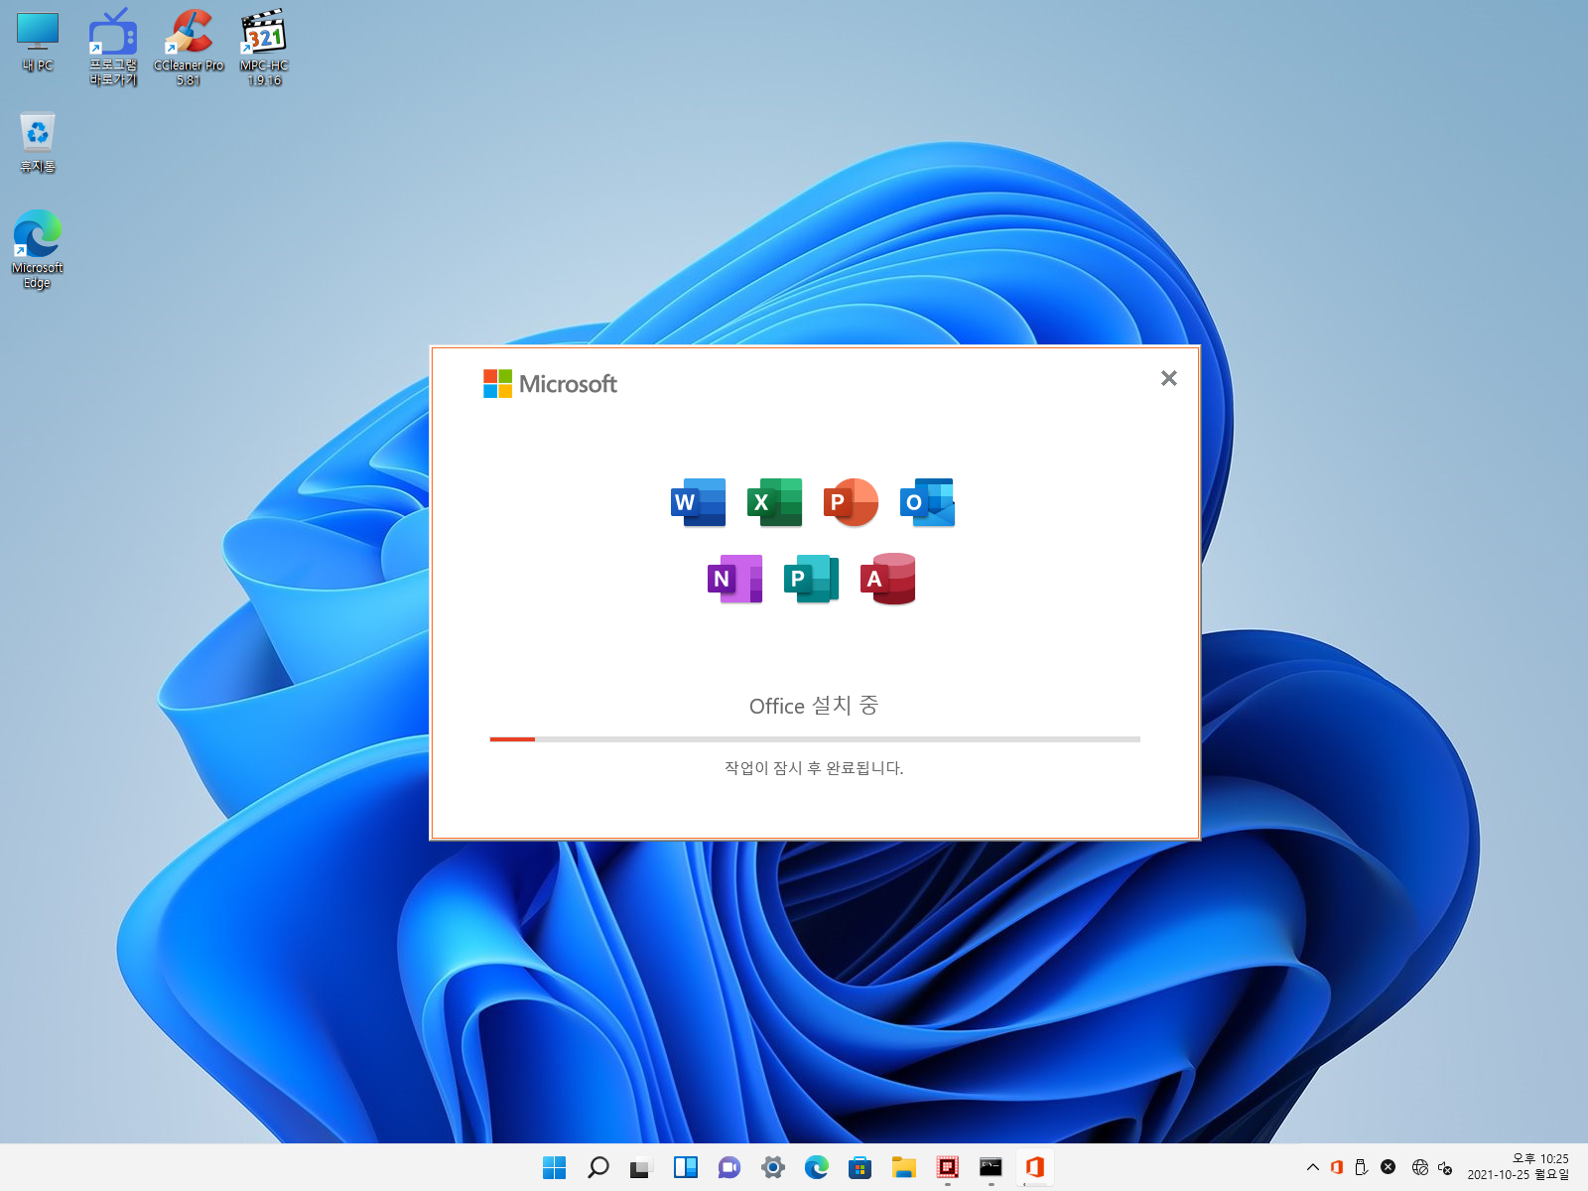The height and width of the screenshot is (1191, 1588).
Task: Switch to the command prompt taskbar window
Action: [992, 1168]
